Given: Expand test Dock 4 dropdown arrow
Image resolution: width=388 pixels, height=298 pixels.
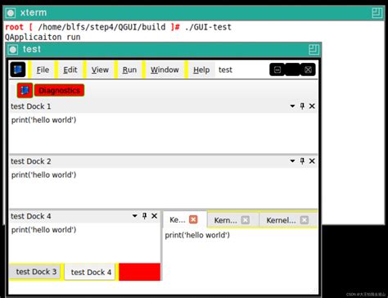Looking at the screenshot, I should (135, 216).
